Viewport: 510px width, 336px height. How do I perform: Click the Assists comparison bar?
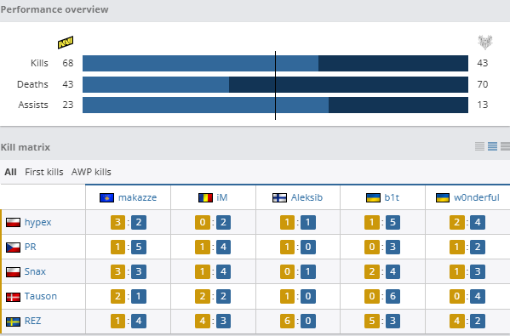[x=275, y=105]
